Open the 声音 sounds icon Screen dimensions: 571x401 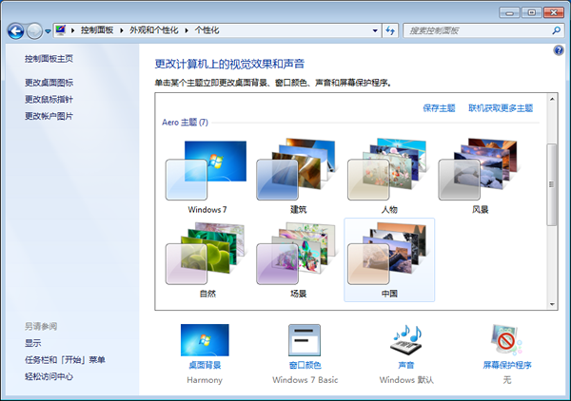tap(406, 342)
